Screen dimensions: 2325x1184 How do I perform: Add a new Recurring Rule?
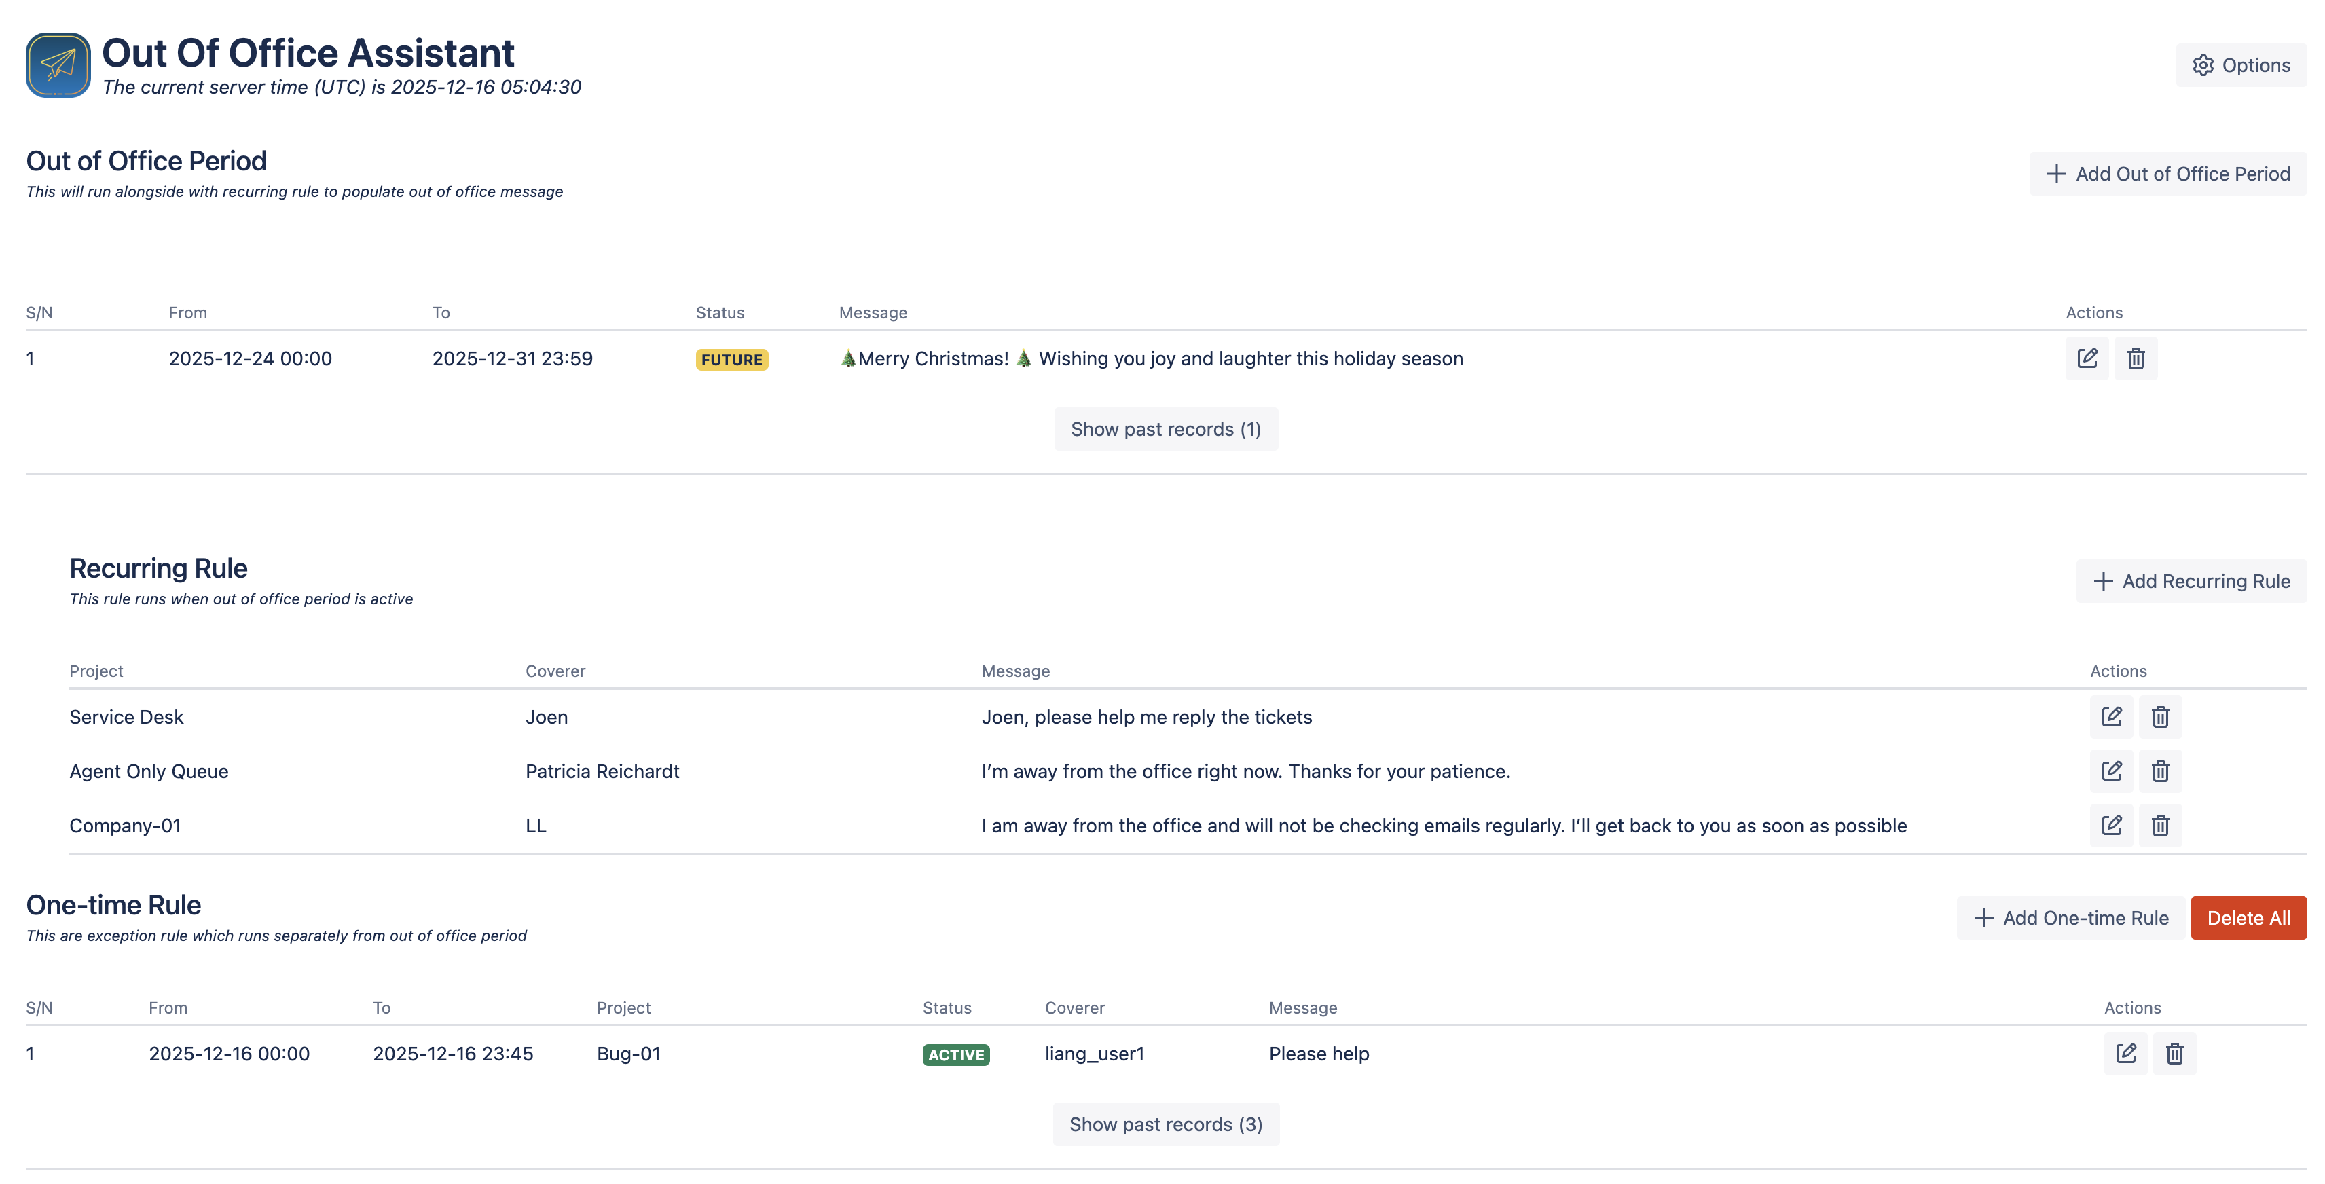(2191, 580)
